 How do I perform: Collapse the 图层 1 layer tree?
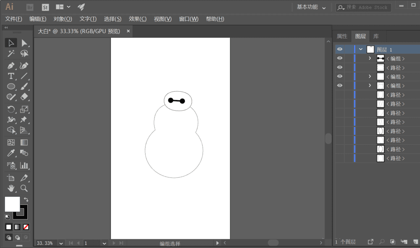[x=361, y=49]
